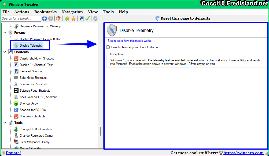Open the Actions menu

pos(22,12)
